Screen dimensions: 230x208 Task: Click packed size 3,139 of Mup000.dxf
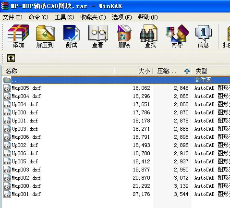point(181,186)
